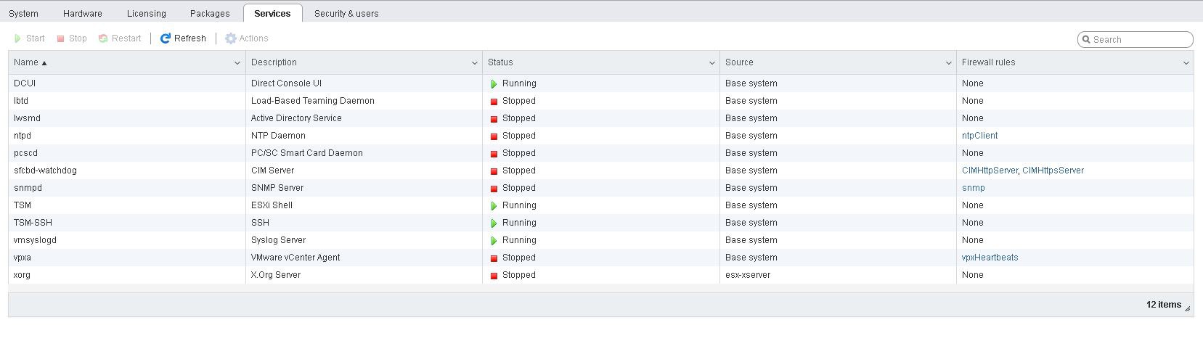Sort by the Status column header
Image resolution: width=1203 pixels, height=341 pixels.
[500, 62]
